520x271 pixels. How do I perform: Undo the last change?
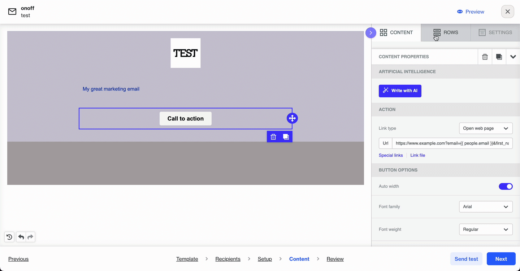coord(21,237)
